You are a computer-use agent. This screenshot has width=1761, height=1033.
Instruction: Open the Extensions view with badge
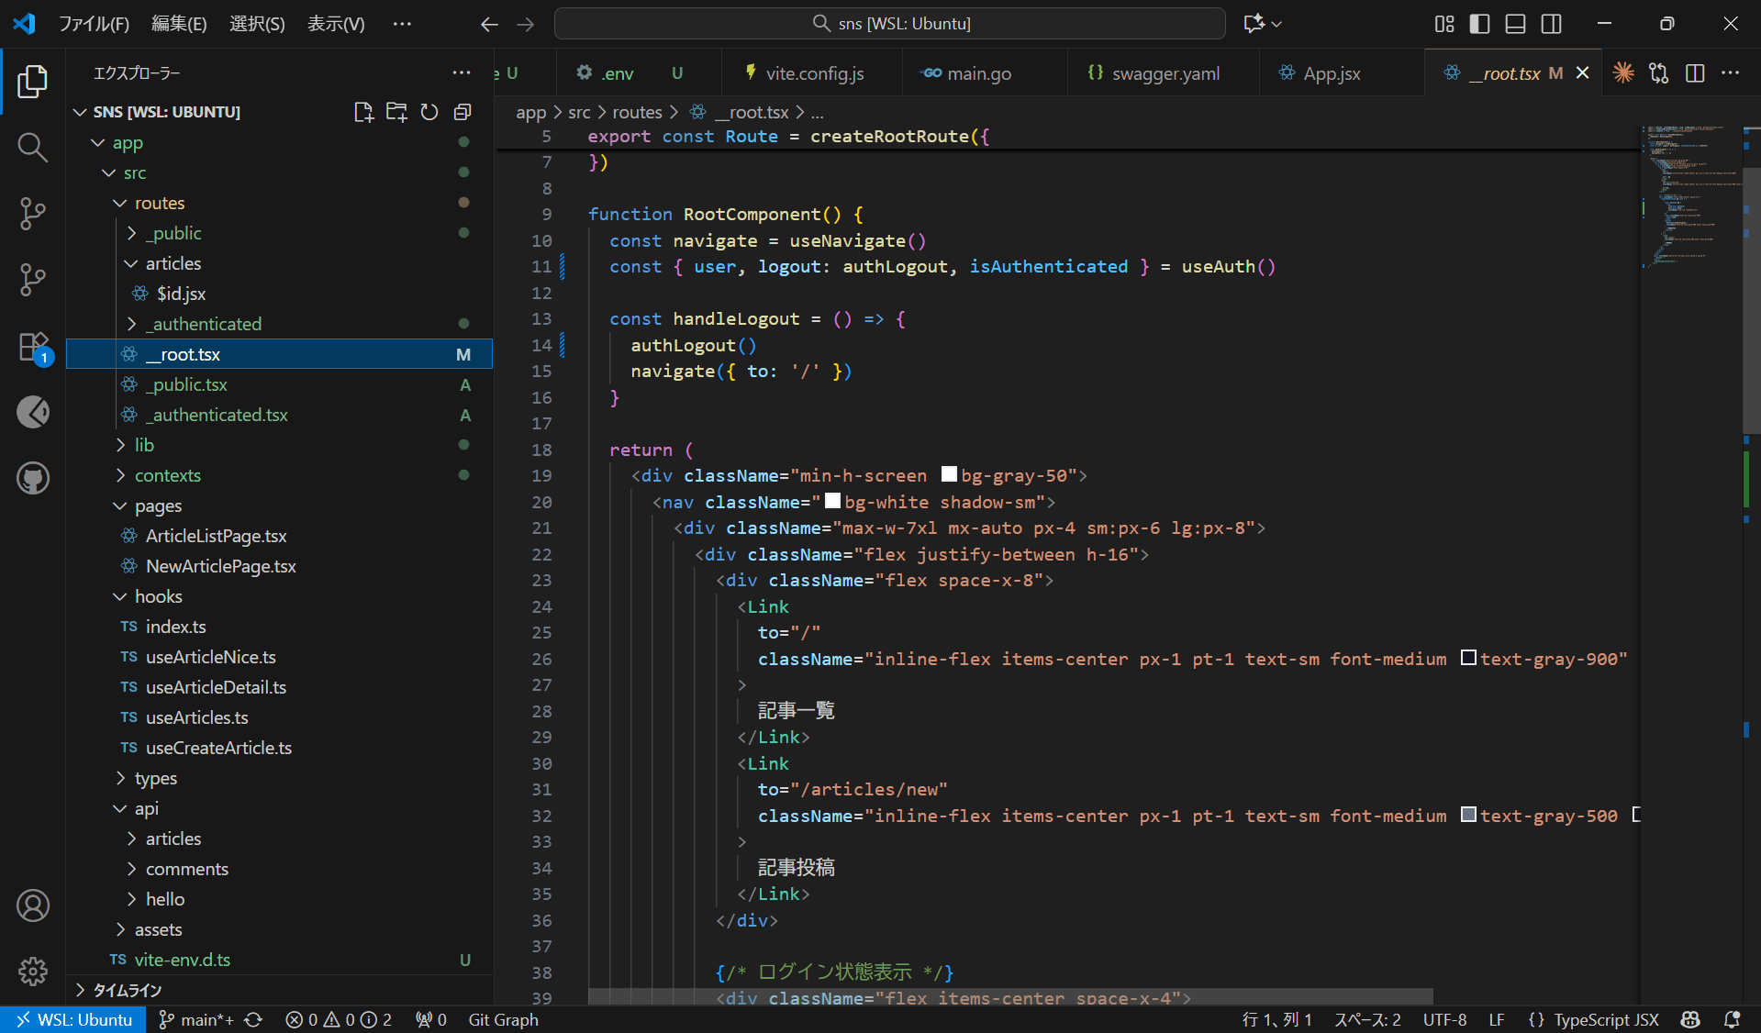pyautogui.click(x=34, y=347)
